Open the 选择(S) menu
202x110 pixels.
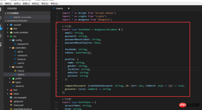[17, 4]
